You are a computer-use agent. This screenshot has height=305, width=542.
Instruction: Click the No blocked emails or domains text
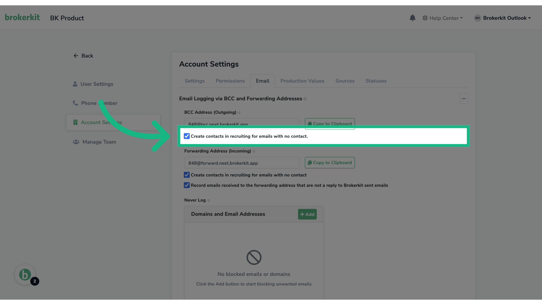coord(254,274)
